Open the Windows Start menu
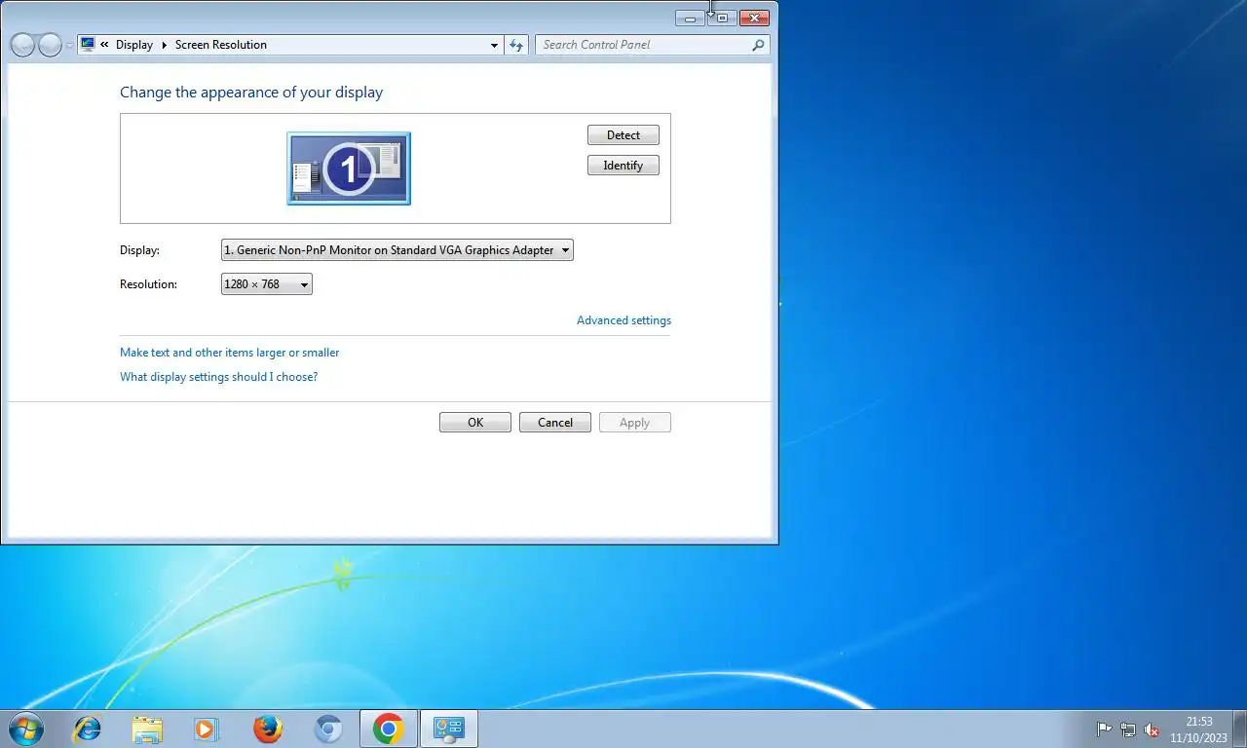1247x748 pixels. tap(24, 729)
